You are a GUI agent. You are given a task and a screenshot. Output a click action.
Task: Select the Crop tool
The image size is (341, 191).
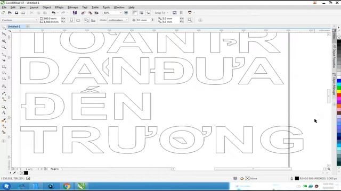pos(4,41)
